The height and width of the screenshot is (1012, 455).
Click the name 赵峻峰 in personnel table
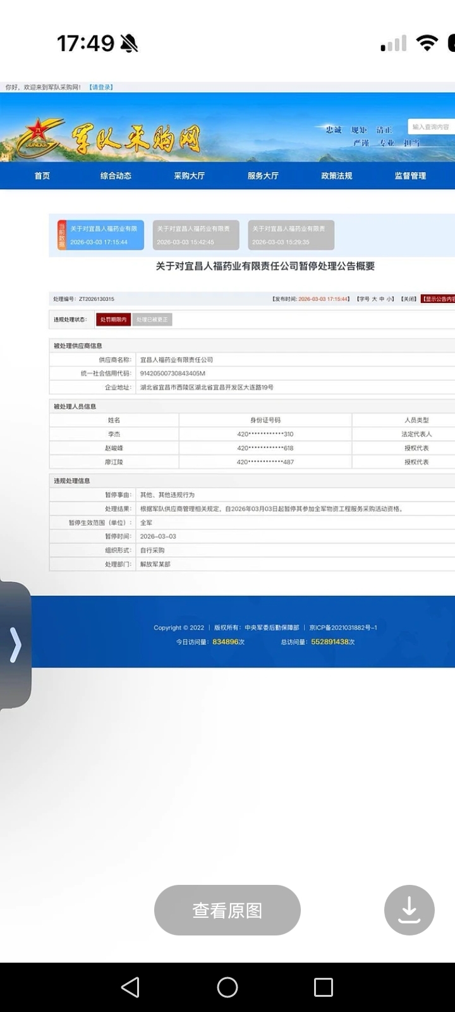click(114, 448)
